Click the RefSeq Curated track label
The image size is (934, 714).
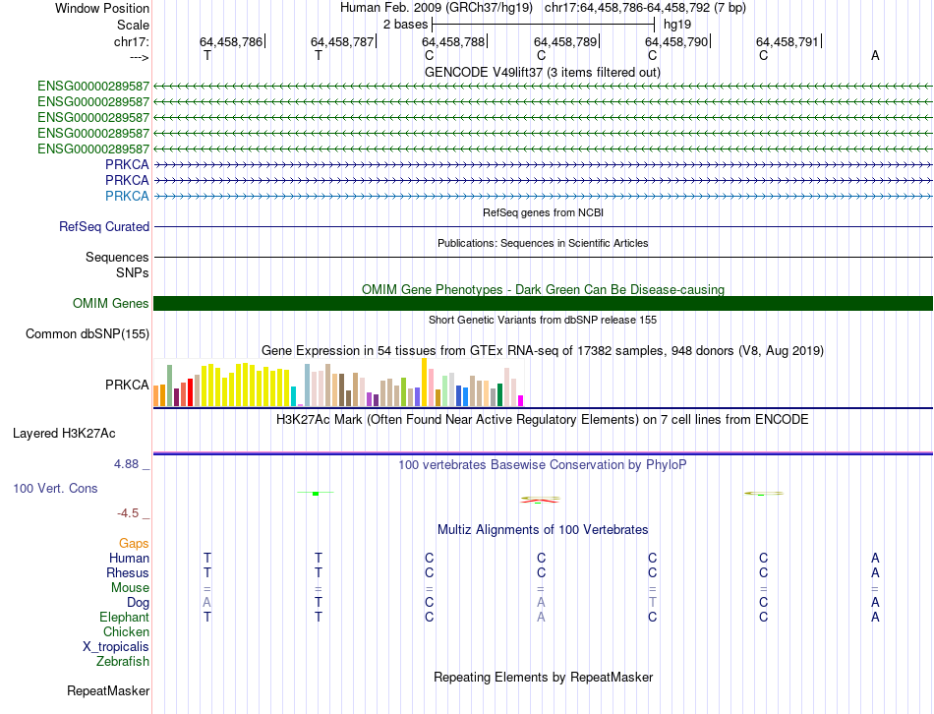click(103, 226)
